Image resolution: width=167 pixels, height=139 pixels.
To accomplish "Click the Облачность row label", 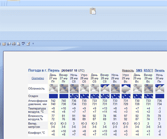I will click(x=37, y=88).
